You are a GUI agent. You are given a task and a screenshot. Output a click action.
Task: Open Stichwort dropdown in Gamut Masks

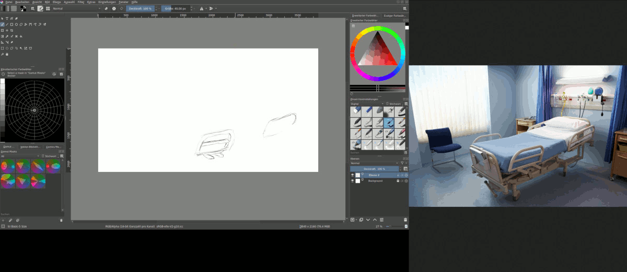[51, 156]
